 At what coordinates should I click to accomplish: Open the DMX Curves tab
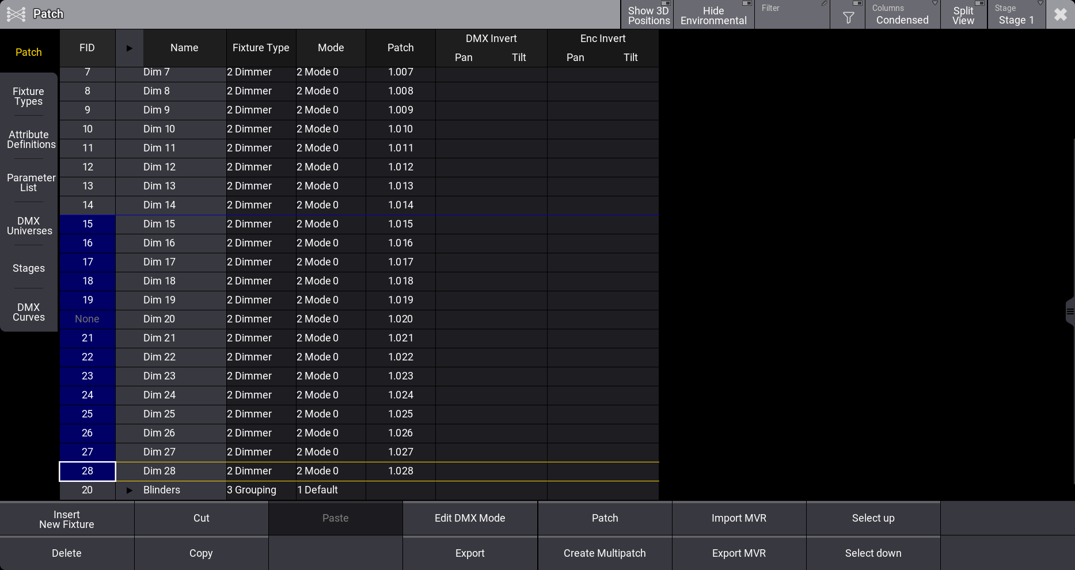(x=29, y=312)
